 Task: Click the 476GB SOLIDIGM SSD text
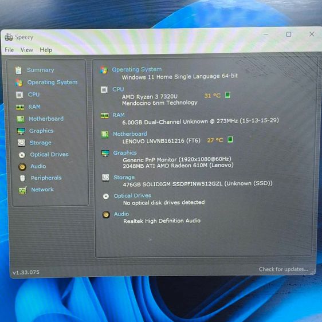[198, 184]
